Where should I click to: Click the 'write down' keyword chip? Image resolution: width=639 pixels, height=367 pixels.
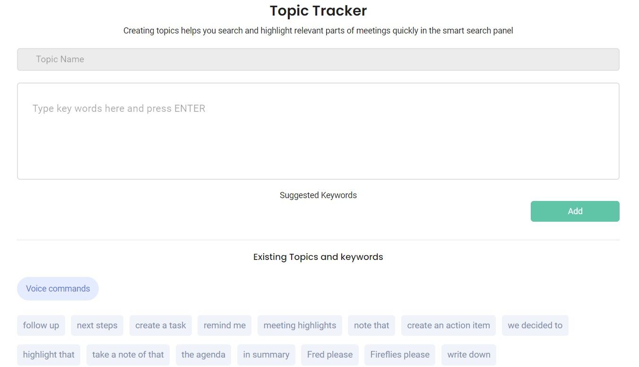point(468,354)
